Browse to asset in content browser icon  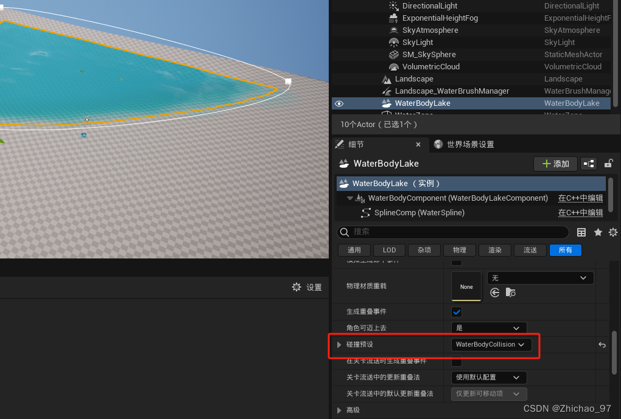click(511, 293)
